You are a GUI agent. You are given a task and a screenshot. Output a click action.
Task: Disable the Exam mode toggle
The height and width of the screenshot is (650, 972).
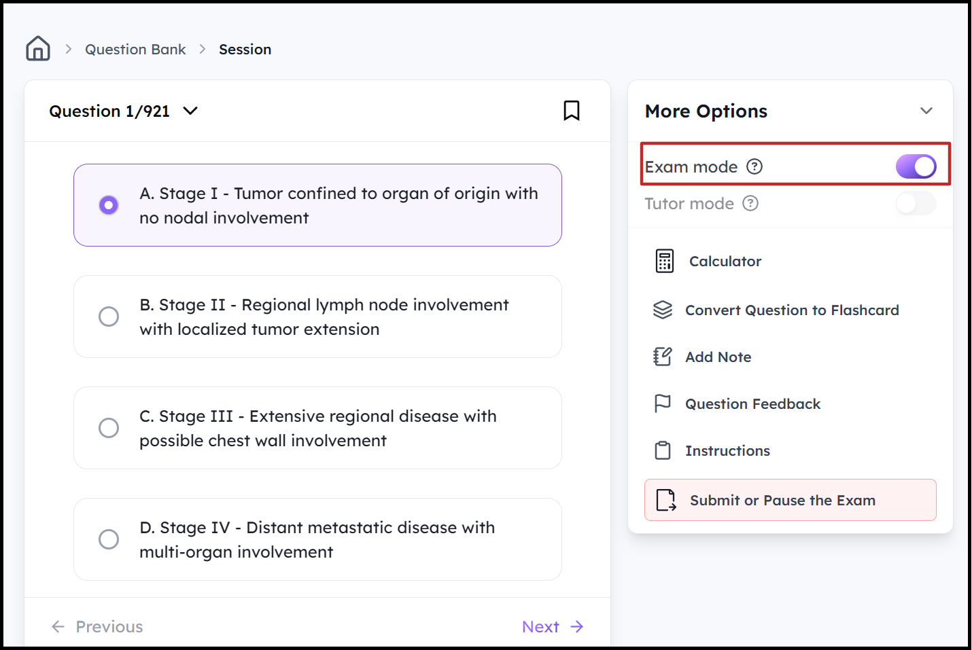(916, 166)
